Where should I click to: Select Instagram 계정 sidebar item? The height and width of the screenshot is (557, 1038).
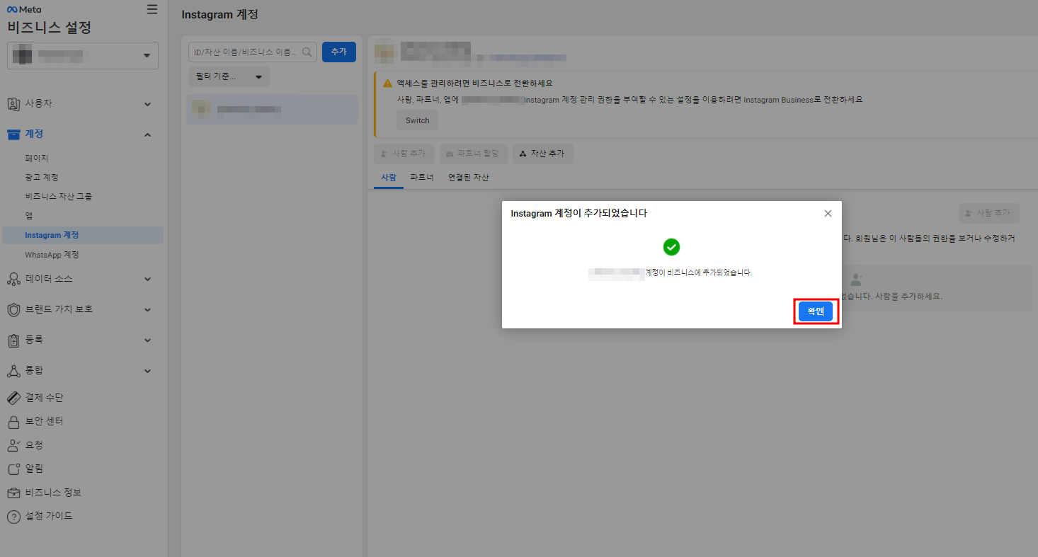(x=83, y=235)
